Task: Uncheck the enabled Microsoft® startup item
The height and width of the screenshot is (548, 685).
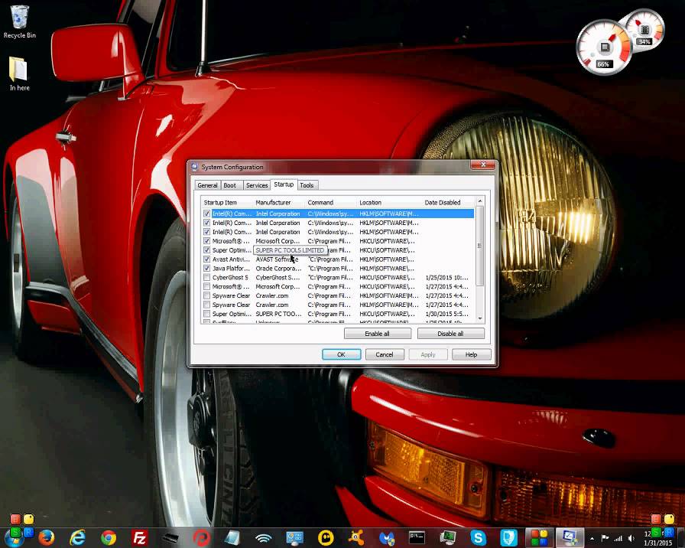Action: (206, 240)
